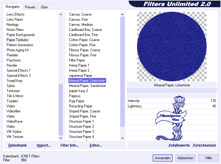The width and height of the screenshot is (221, 164).
Task: Click the Abbrechen button
Action: 185,158
